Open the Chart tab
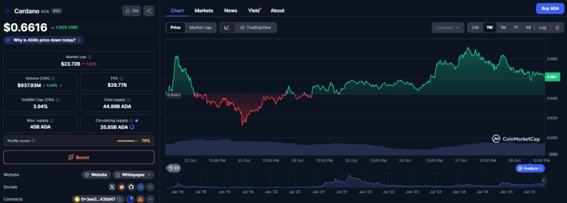The image size is (567, 203). (x=177, y=11)
